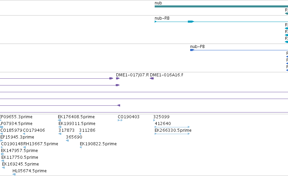Select the nub gene label
The image size is (288, 176).
pos(158,3)
